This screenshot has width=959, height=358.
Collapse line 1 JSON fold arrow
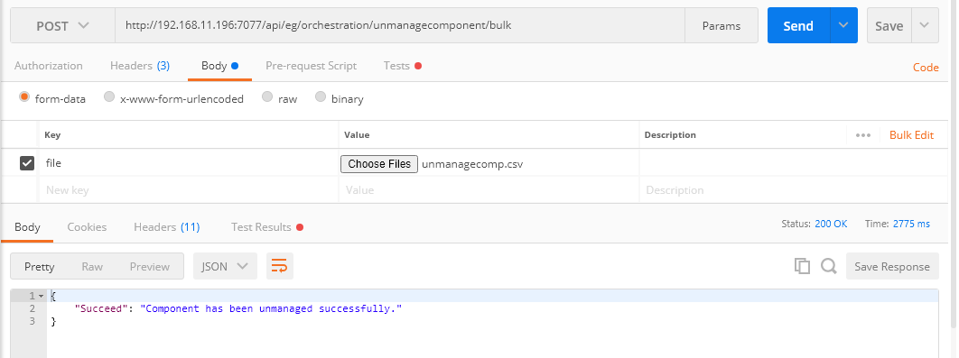point(41,296)
